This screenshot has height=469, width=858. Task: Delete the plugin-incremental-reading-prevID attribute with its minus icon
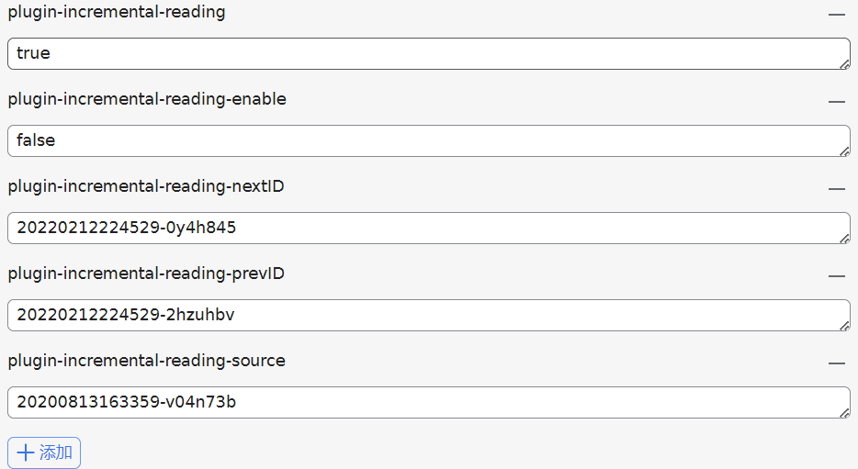[x=836, y=276]
